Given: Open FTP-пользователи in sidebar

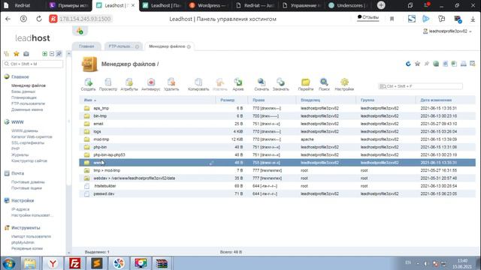Looking at the screenshot, I should click(x=29, y=103).
